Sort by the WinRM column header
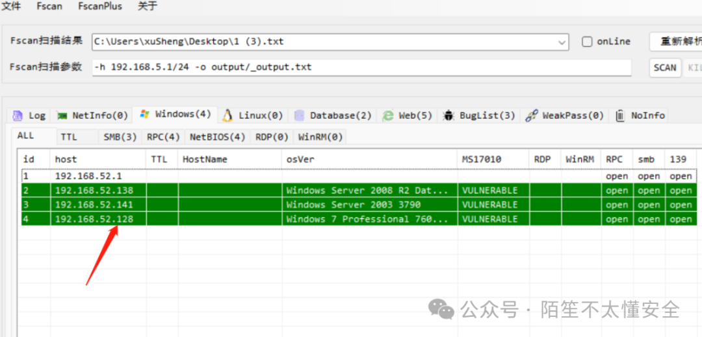Viewport: 702px width, 337px height. point(580,159)
